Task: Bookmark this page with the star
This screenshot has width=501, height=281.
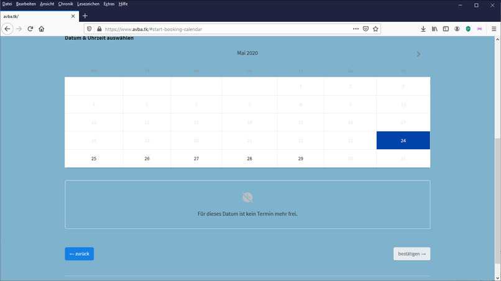Action: pyautogui.click(x=375, y=29)
